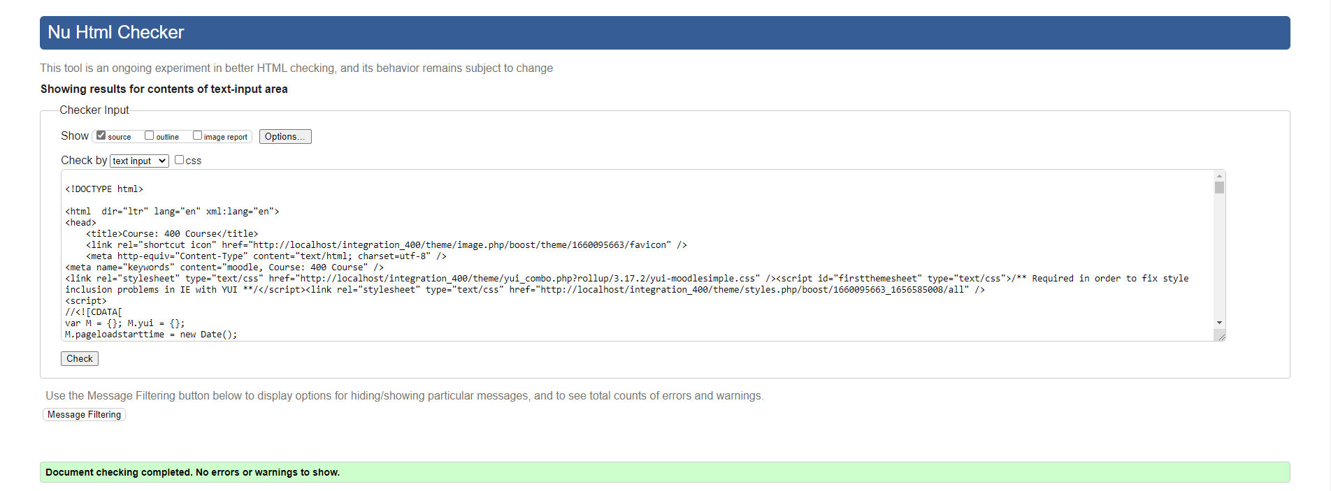1331x491 pixels.
Task: Click the '<meta name="keywords"' line
Action: 224,268
